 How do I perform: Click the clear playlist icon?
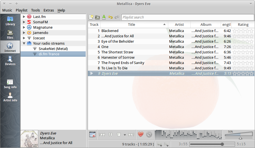click(92, 135)
